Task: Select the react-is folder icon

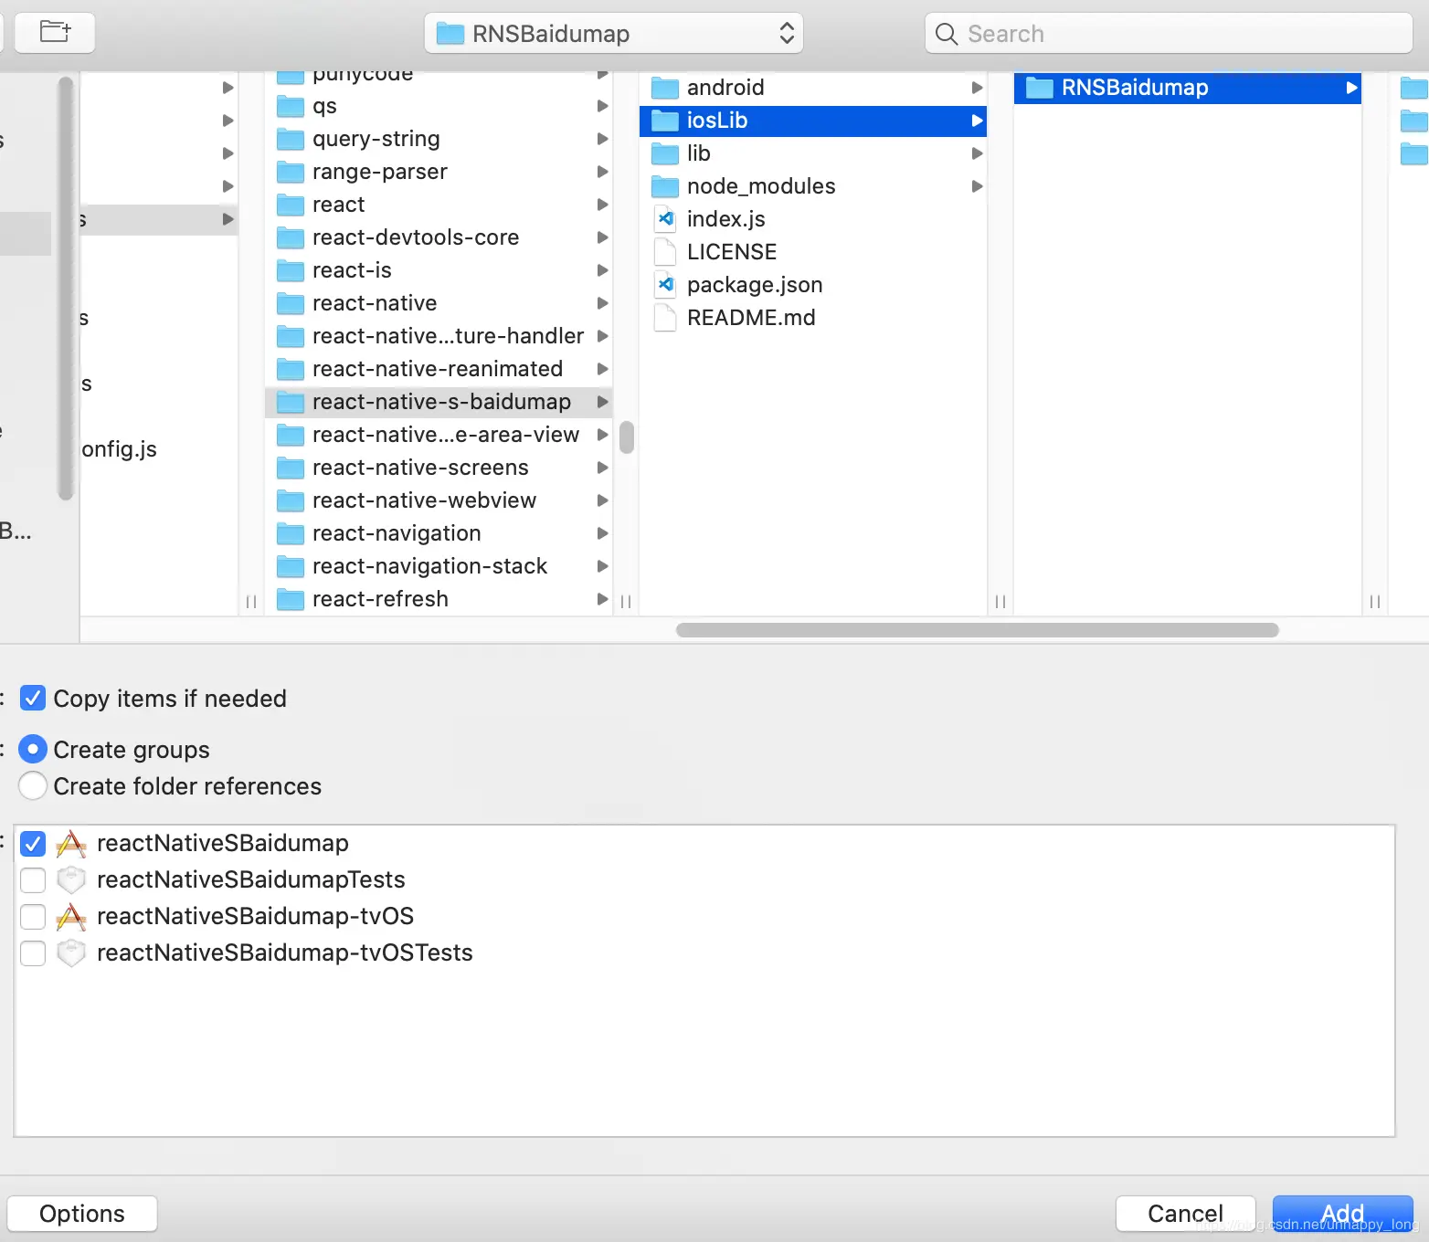Action: click(x=291, y=270)
